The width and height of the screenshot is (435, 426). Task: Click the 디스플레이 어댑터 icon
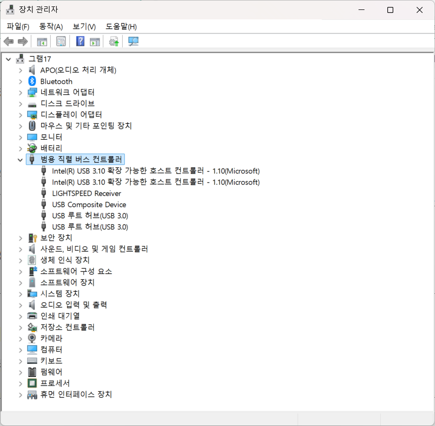point(32,115)
